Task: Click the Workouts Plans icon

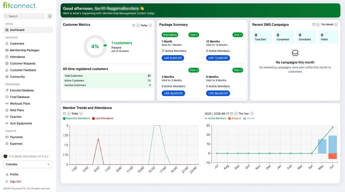Action: [7, 103]
